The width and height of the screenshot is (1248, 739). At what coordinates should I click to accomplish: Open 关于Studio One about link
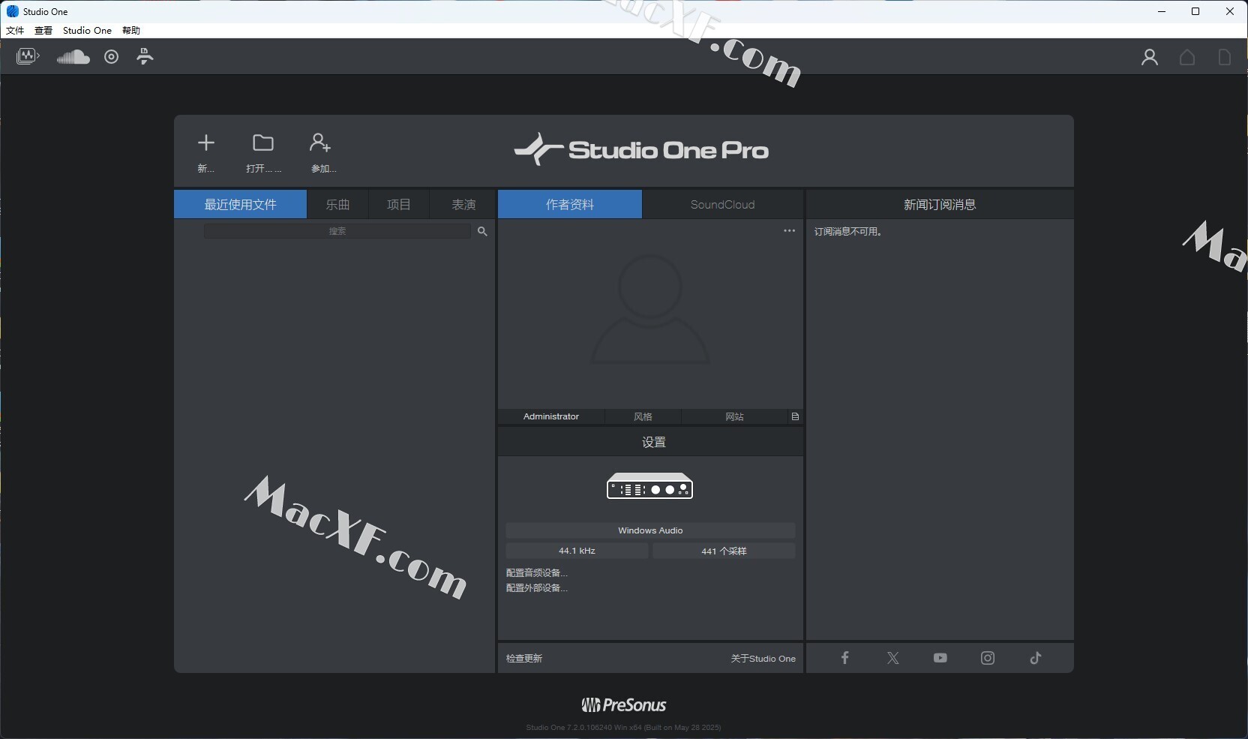[763, 658]
